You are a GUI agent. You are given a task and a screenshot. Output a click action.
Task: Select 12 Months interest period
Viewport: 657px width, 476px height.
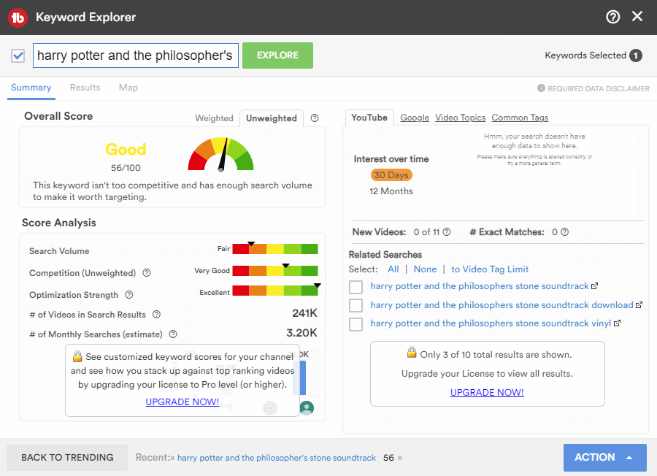[391, 191]
